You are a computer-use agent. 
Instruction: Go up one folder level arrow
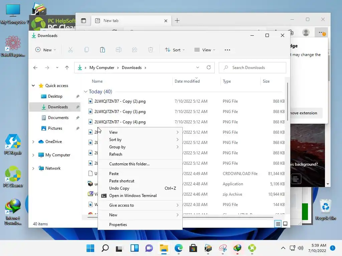[67, 68]
